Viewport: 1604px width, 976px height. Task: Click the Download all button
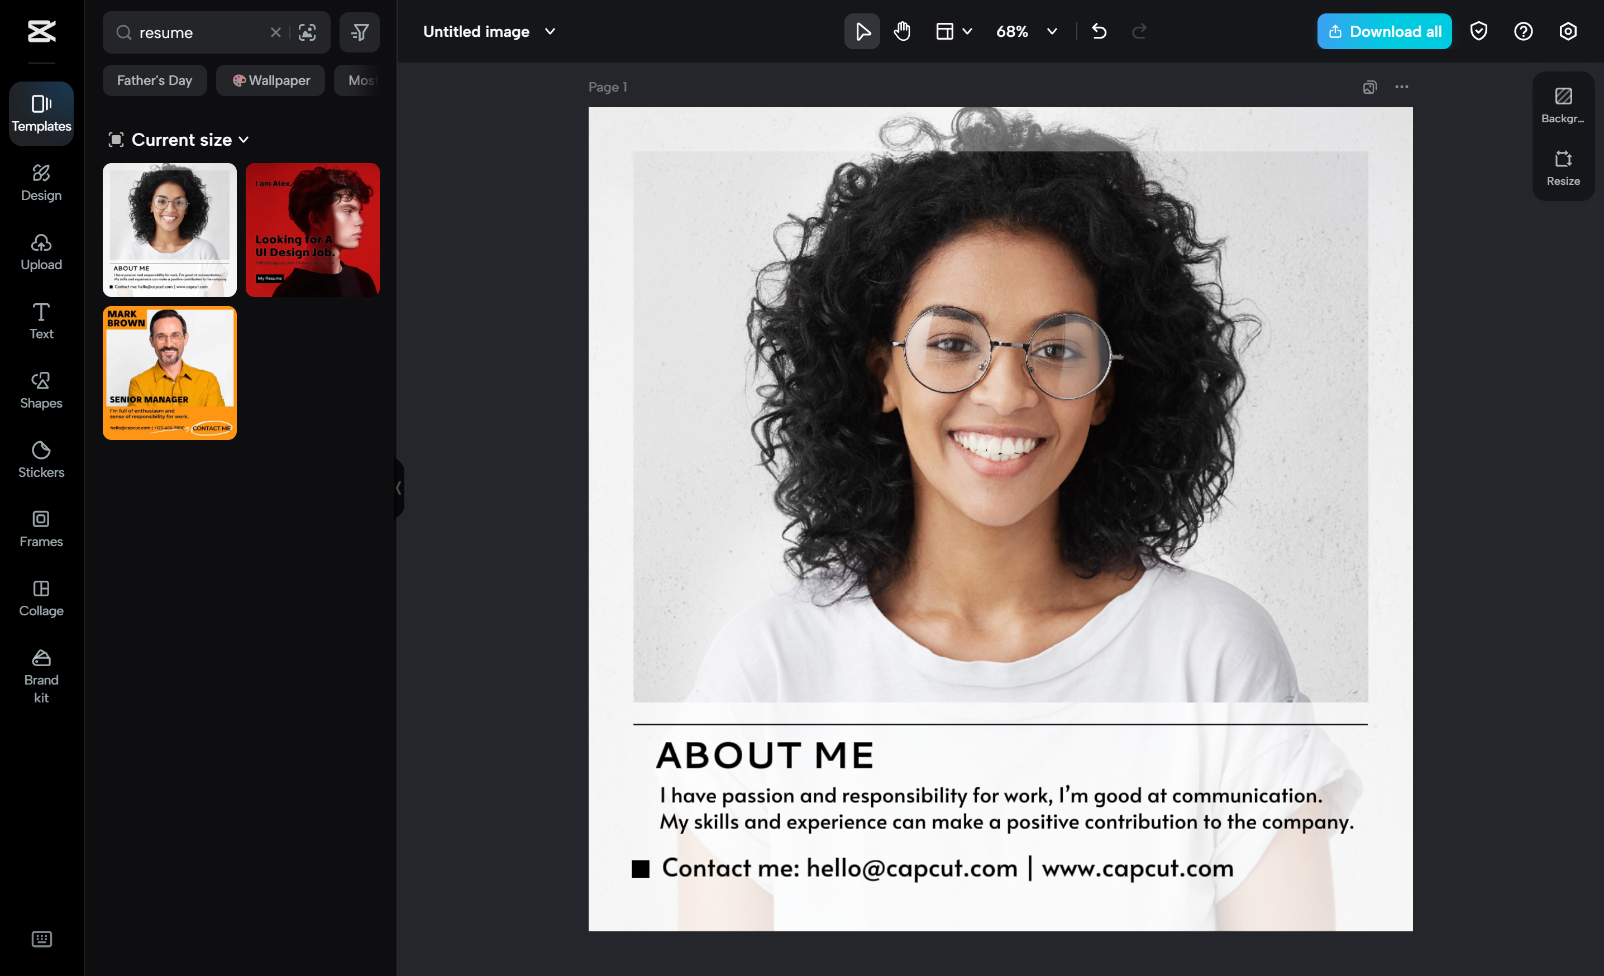[x=1384, y=31]
